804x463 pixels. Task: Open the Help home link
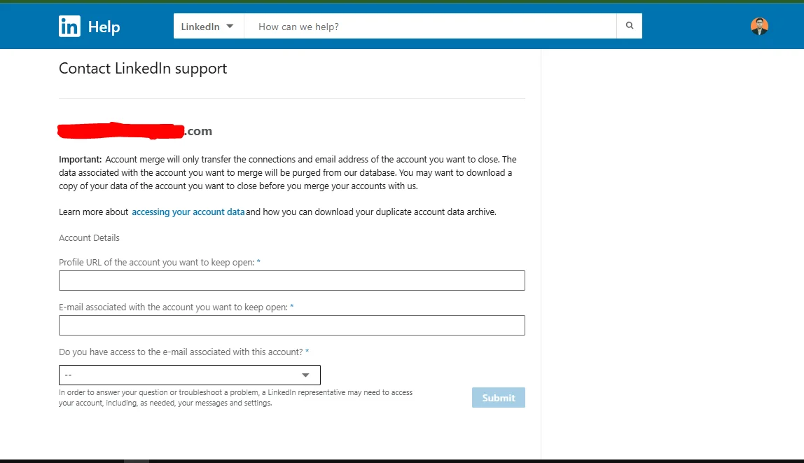104,27
